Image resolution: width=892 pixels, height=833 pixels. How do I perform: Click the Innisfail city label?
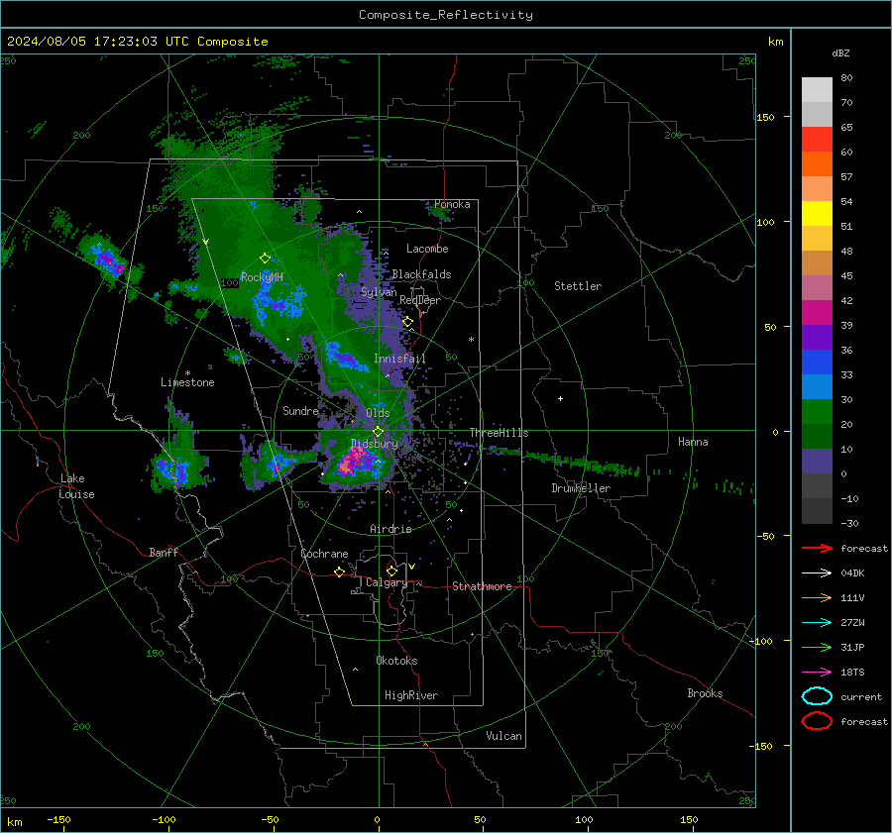click(x=399, y=359)
